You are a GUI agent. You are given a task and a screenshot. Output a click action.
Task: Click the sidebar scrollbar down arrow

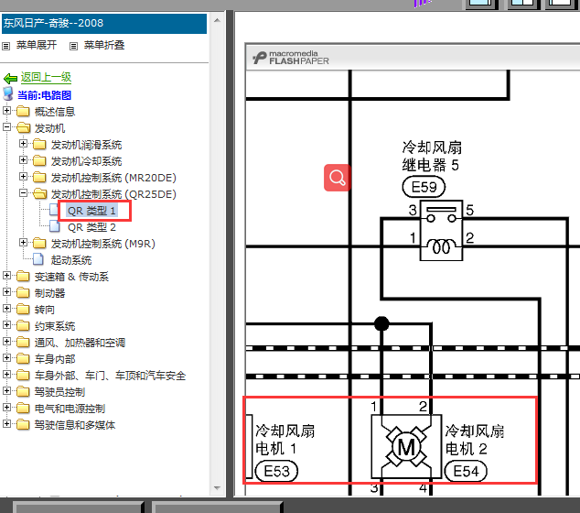pos(217,488)
